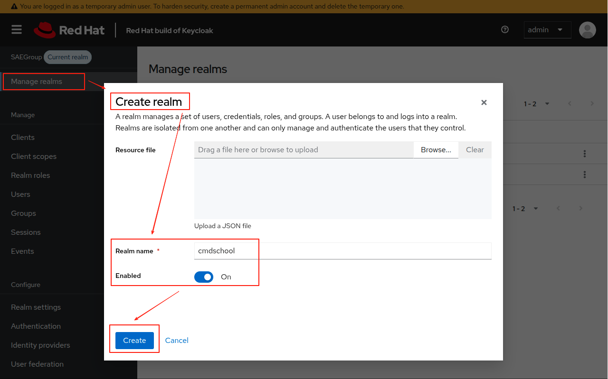This screenshot has width=608, height=379.
Task: Open Identity providers in the sidebar
Action: [x=40, y=345]
